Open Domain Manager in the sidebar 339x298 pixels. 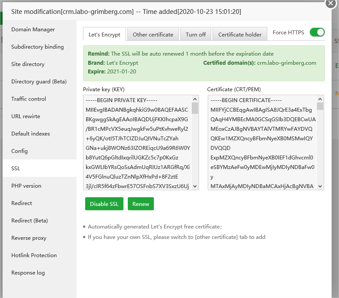tap(33, 30)
